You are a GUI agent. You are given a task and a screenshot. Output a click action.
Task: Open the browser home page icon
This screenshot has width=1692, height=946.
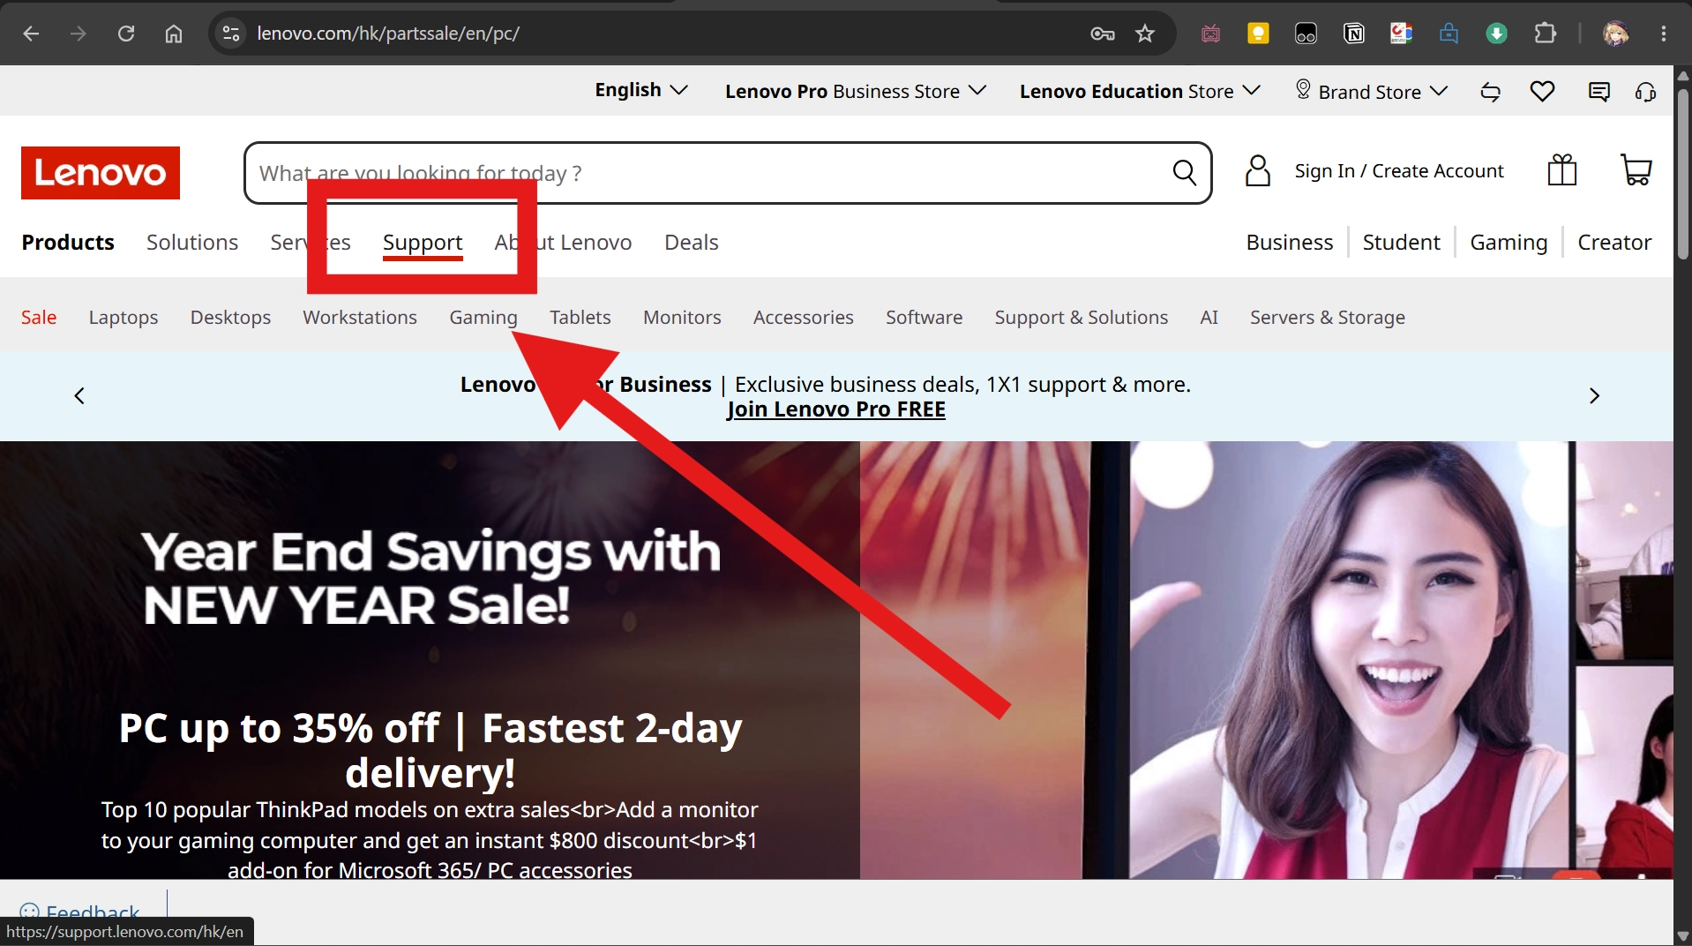click(x=174, y=34)
